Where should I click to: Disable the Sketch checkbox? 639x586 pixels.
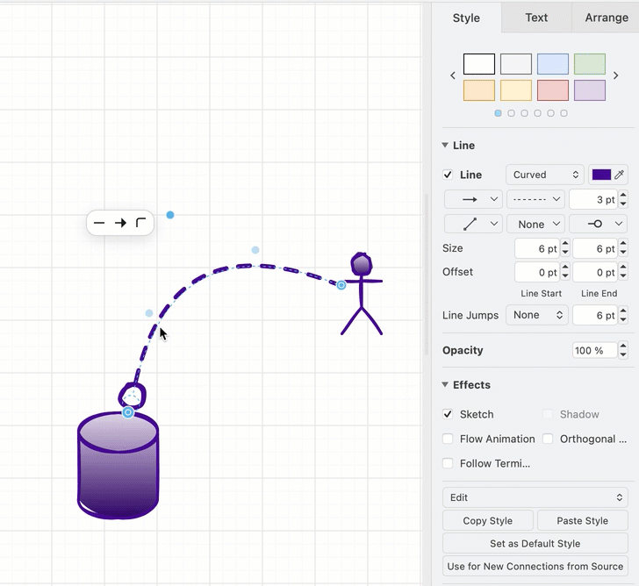(448, 414)
